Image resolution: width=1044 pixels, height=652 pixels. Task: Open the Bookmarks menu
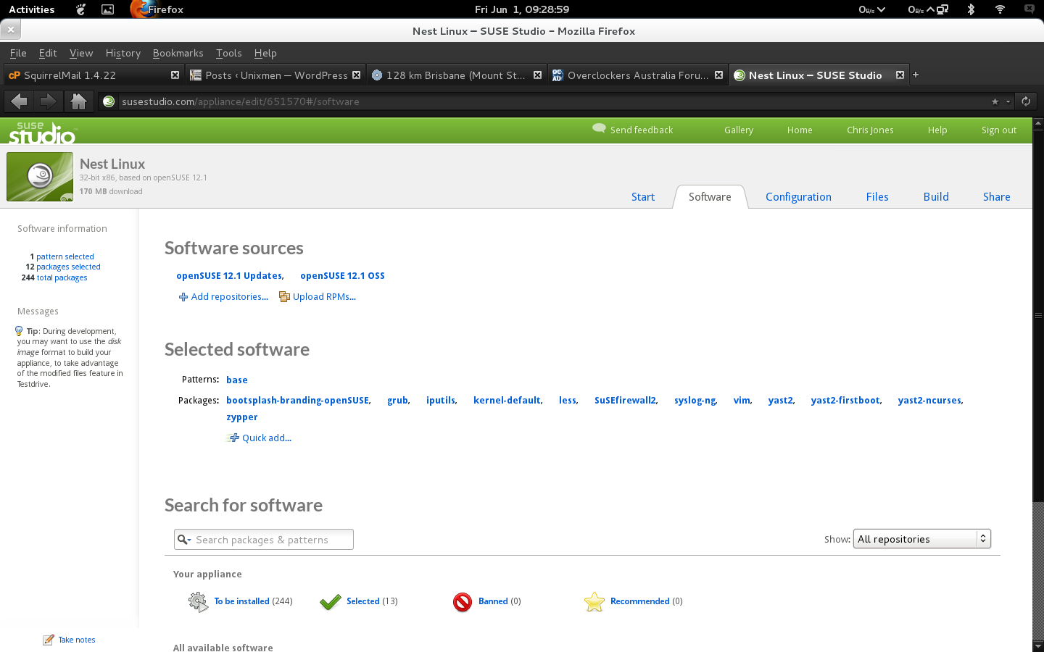point(178,53)
